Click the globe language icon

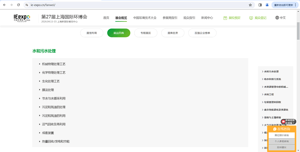pos(277,18)
